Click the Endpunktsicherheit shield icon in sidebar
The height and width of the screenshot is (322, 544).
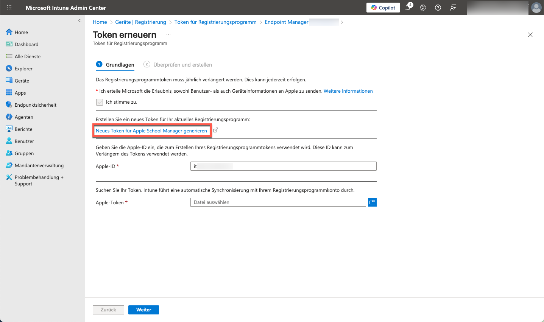[x=9, y=105]
